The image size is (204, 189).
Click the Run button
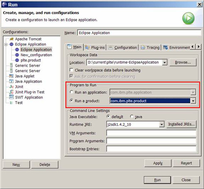point(157,180)
